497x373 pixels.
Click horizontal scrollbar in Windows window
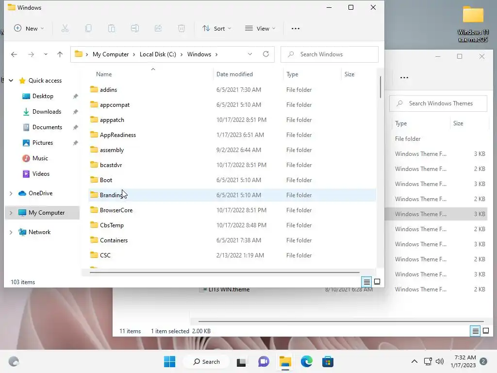(x=224, y=272)
